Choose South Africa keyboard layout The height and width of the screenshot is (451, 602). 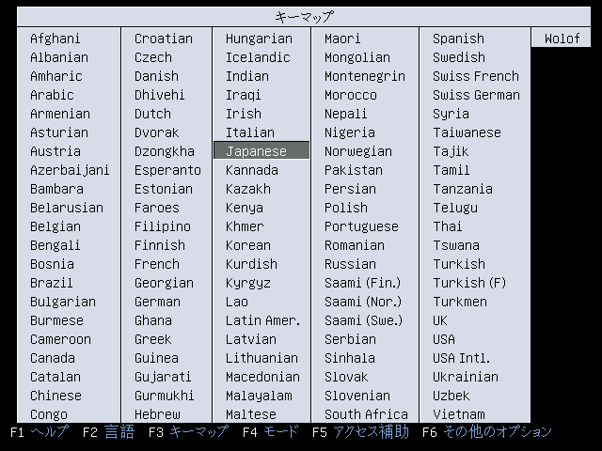[366, 414]
